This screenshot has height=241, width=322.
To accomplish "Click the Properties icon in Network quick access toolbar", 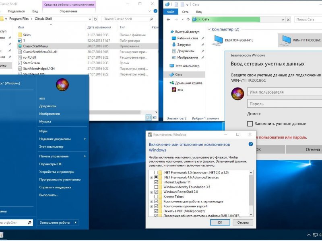I will 176,4.
